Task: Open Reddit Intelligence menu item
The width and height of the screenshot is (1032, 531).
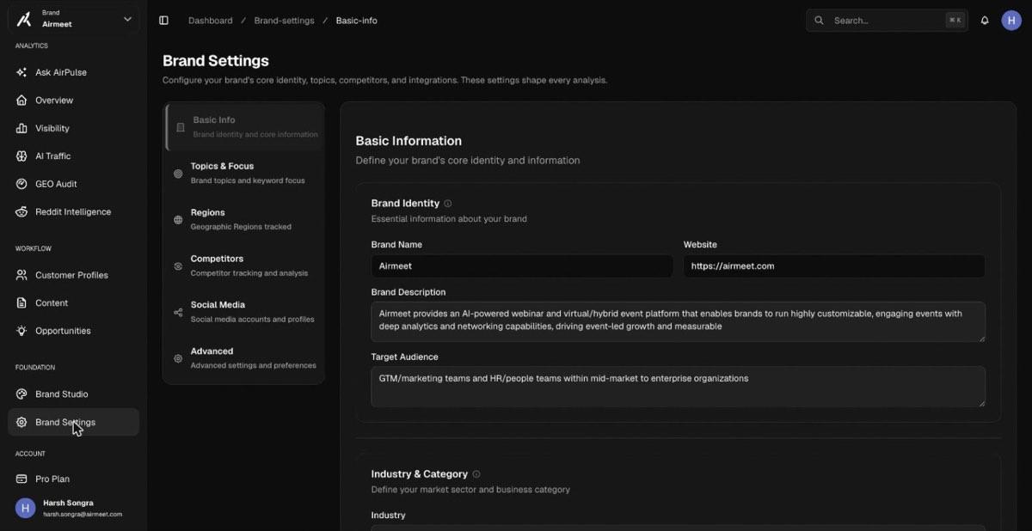Action: tap(73, 211)
